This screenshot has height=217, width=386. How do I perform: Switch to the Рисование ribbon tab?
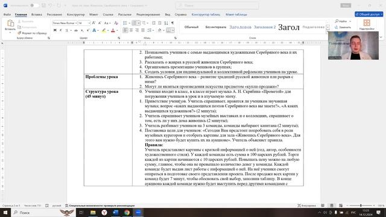tap(54, 14)
